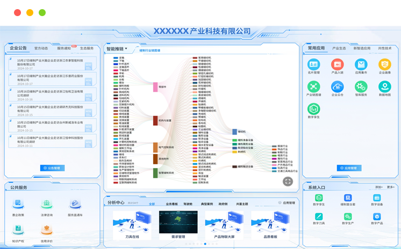Select the 业务看板 filter tab
The width and height of the screenshot is (401, 249).
pos(171,204)
